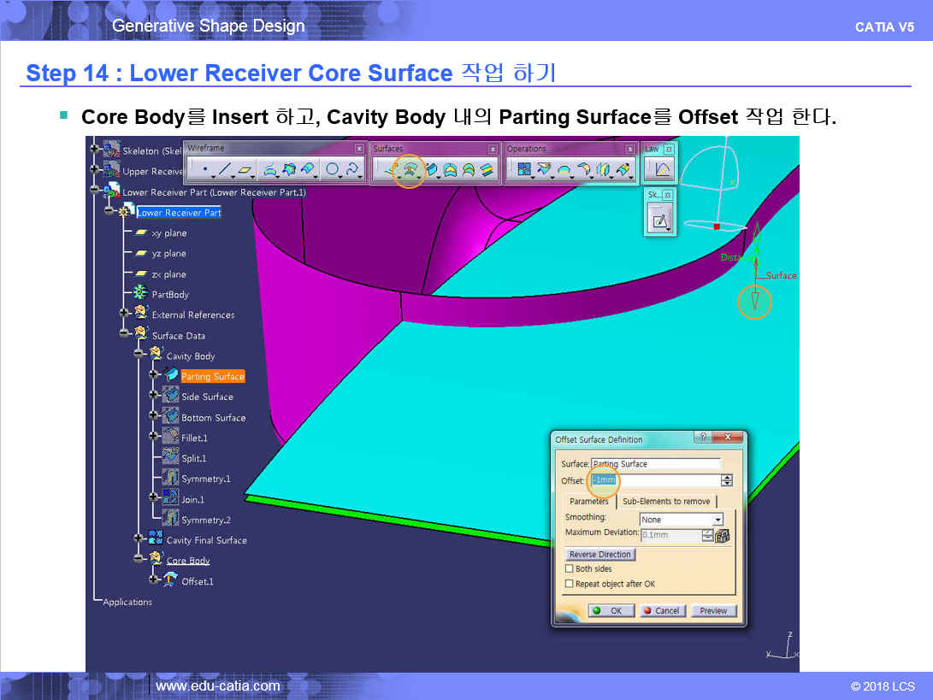Enable the Both sides checkbox

click(570, 568)
